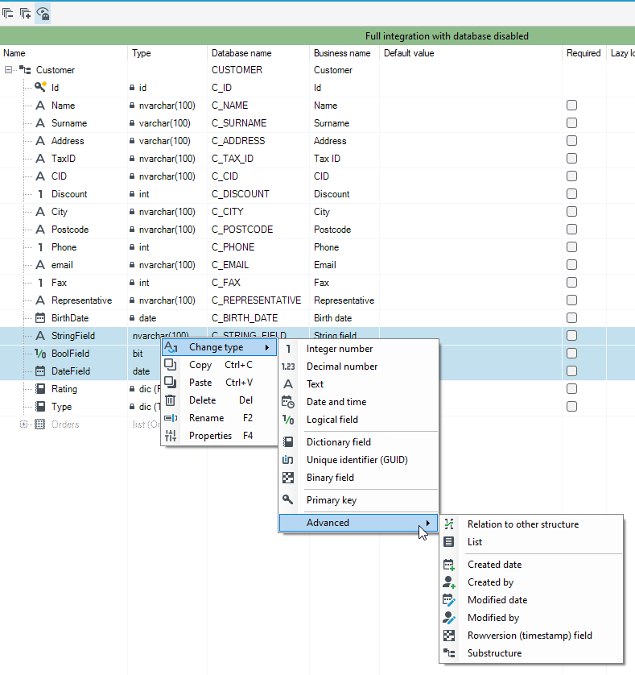Click the sliders icon next to Properties
Screen dimensions: 635x675
171,436
